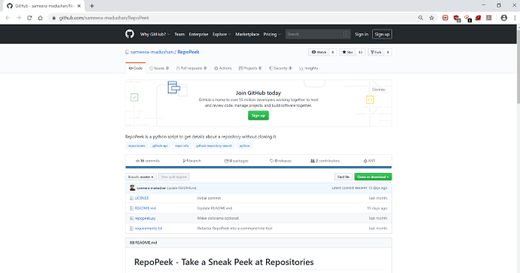Open the github-repository-search topic tag
This screenshot has height=273, width=520.
tap(214, 146)
